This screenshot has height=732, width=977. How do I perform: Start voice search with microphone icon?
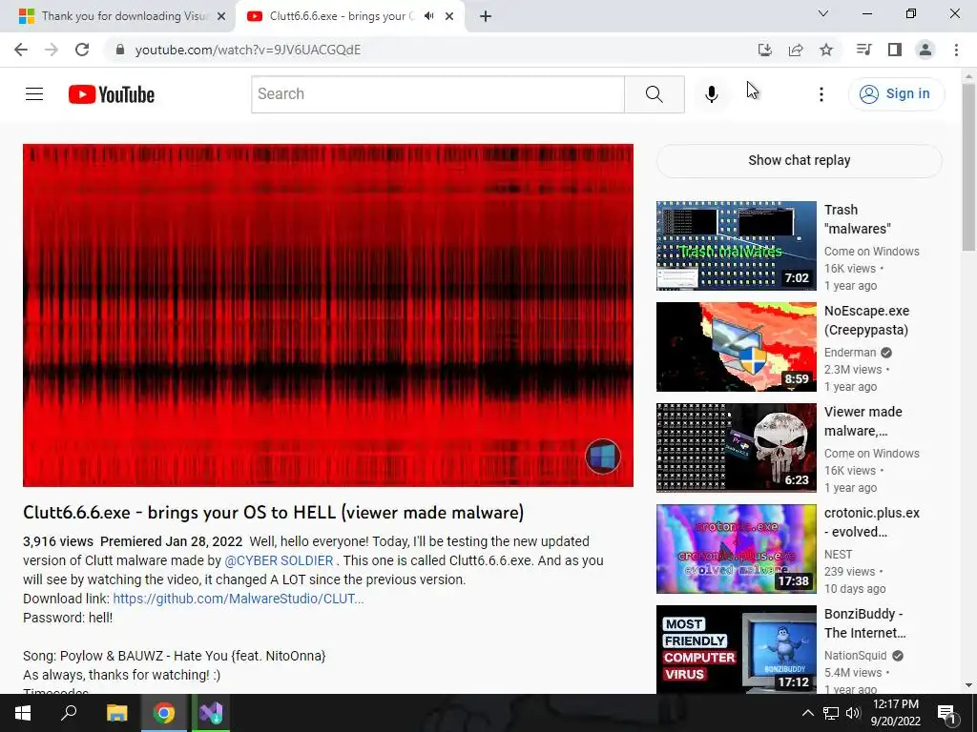[711, 94]
